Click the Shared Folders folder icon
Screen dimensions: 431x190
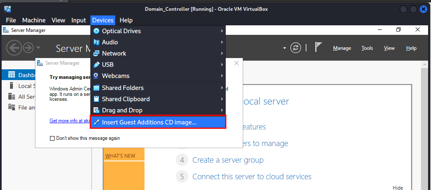tap(96, 88)
